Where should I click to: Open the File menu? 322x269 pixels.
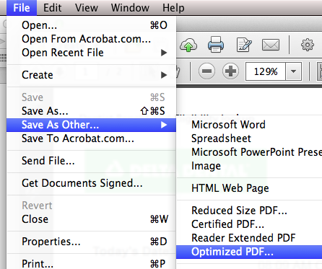pos(22,8)
